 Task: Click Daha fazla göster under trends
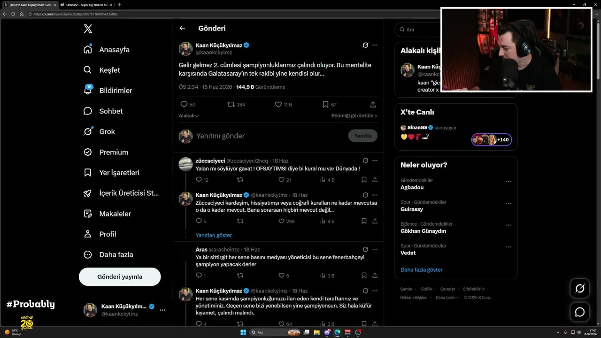tap(421, 269)
